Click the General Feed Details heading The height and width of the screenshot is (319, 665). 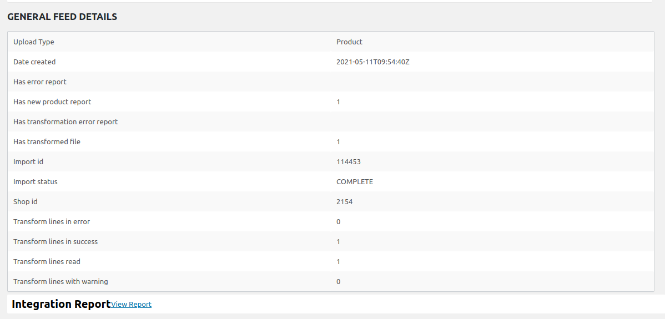click(x=62, y=17)
